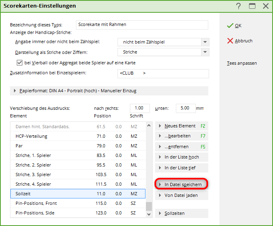This screenshot has height=226, width=273.
Task: Open Striche oder Ziffern dropdown
Action: (205, 52)
